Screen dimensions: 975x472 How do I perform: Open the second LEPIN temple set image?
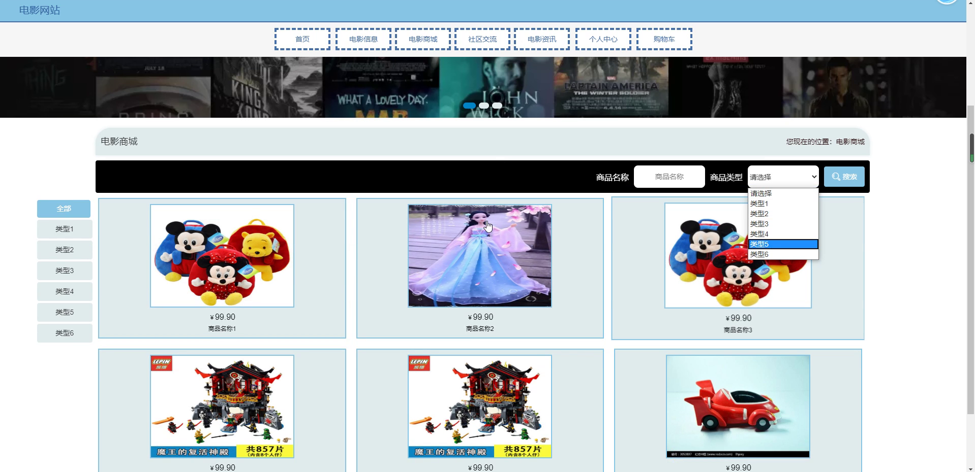click(x=480, y=407)
